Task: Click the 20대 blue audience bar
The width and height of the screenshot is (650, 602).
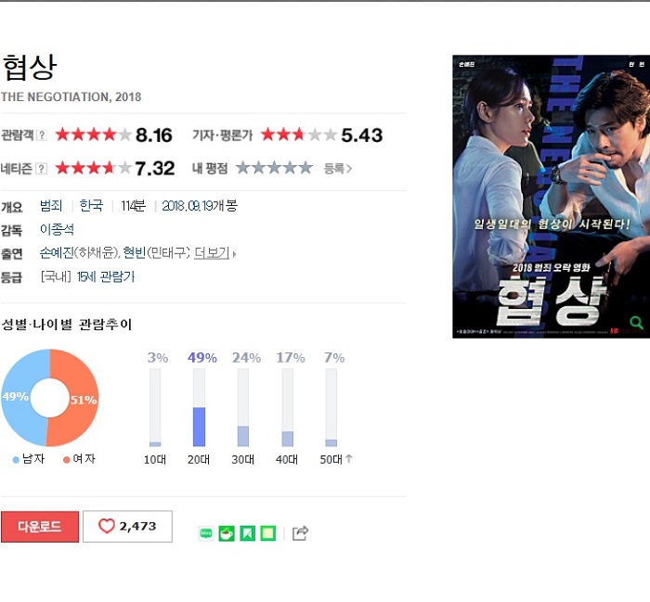Action: [x=199, y=427]
